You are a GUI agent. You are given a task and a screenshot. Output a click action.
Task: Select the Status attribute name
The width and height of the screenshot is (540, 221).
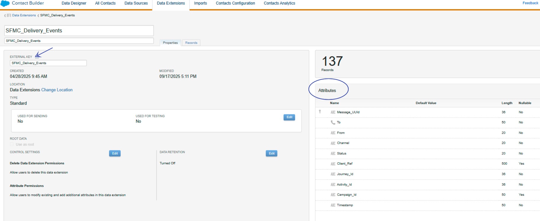tap(342, 154)
